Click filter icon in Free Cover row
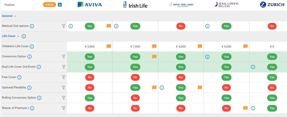287x117 pixels. pos(64,77)
